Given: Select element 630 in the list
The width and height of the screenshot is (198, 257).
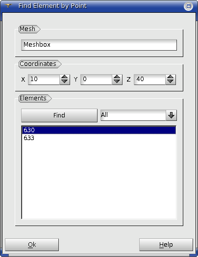Looking at the screenshot, I should (99, 130).
